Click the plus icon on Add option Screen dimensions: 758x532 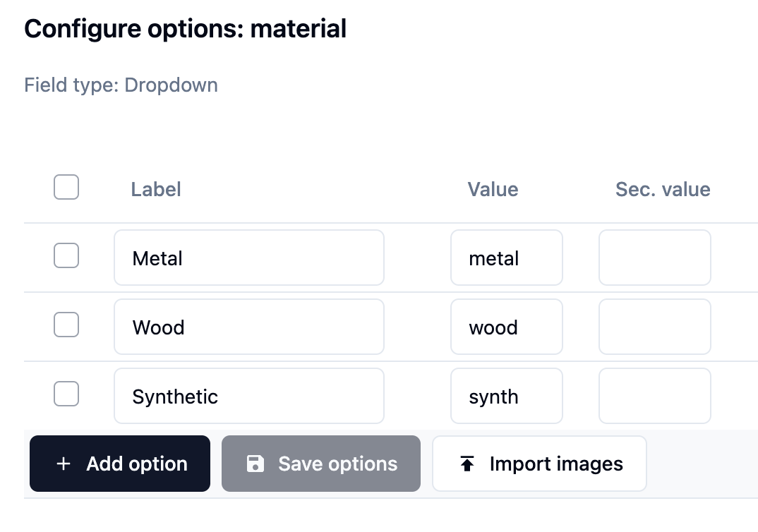(x=64, y=464)
